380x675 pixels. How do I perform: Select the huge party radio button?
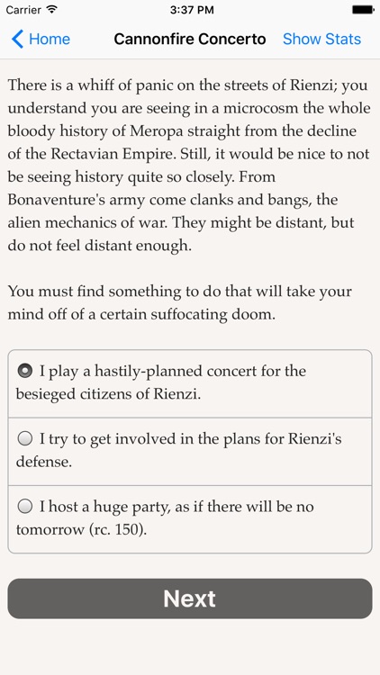25,506
